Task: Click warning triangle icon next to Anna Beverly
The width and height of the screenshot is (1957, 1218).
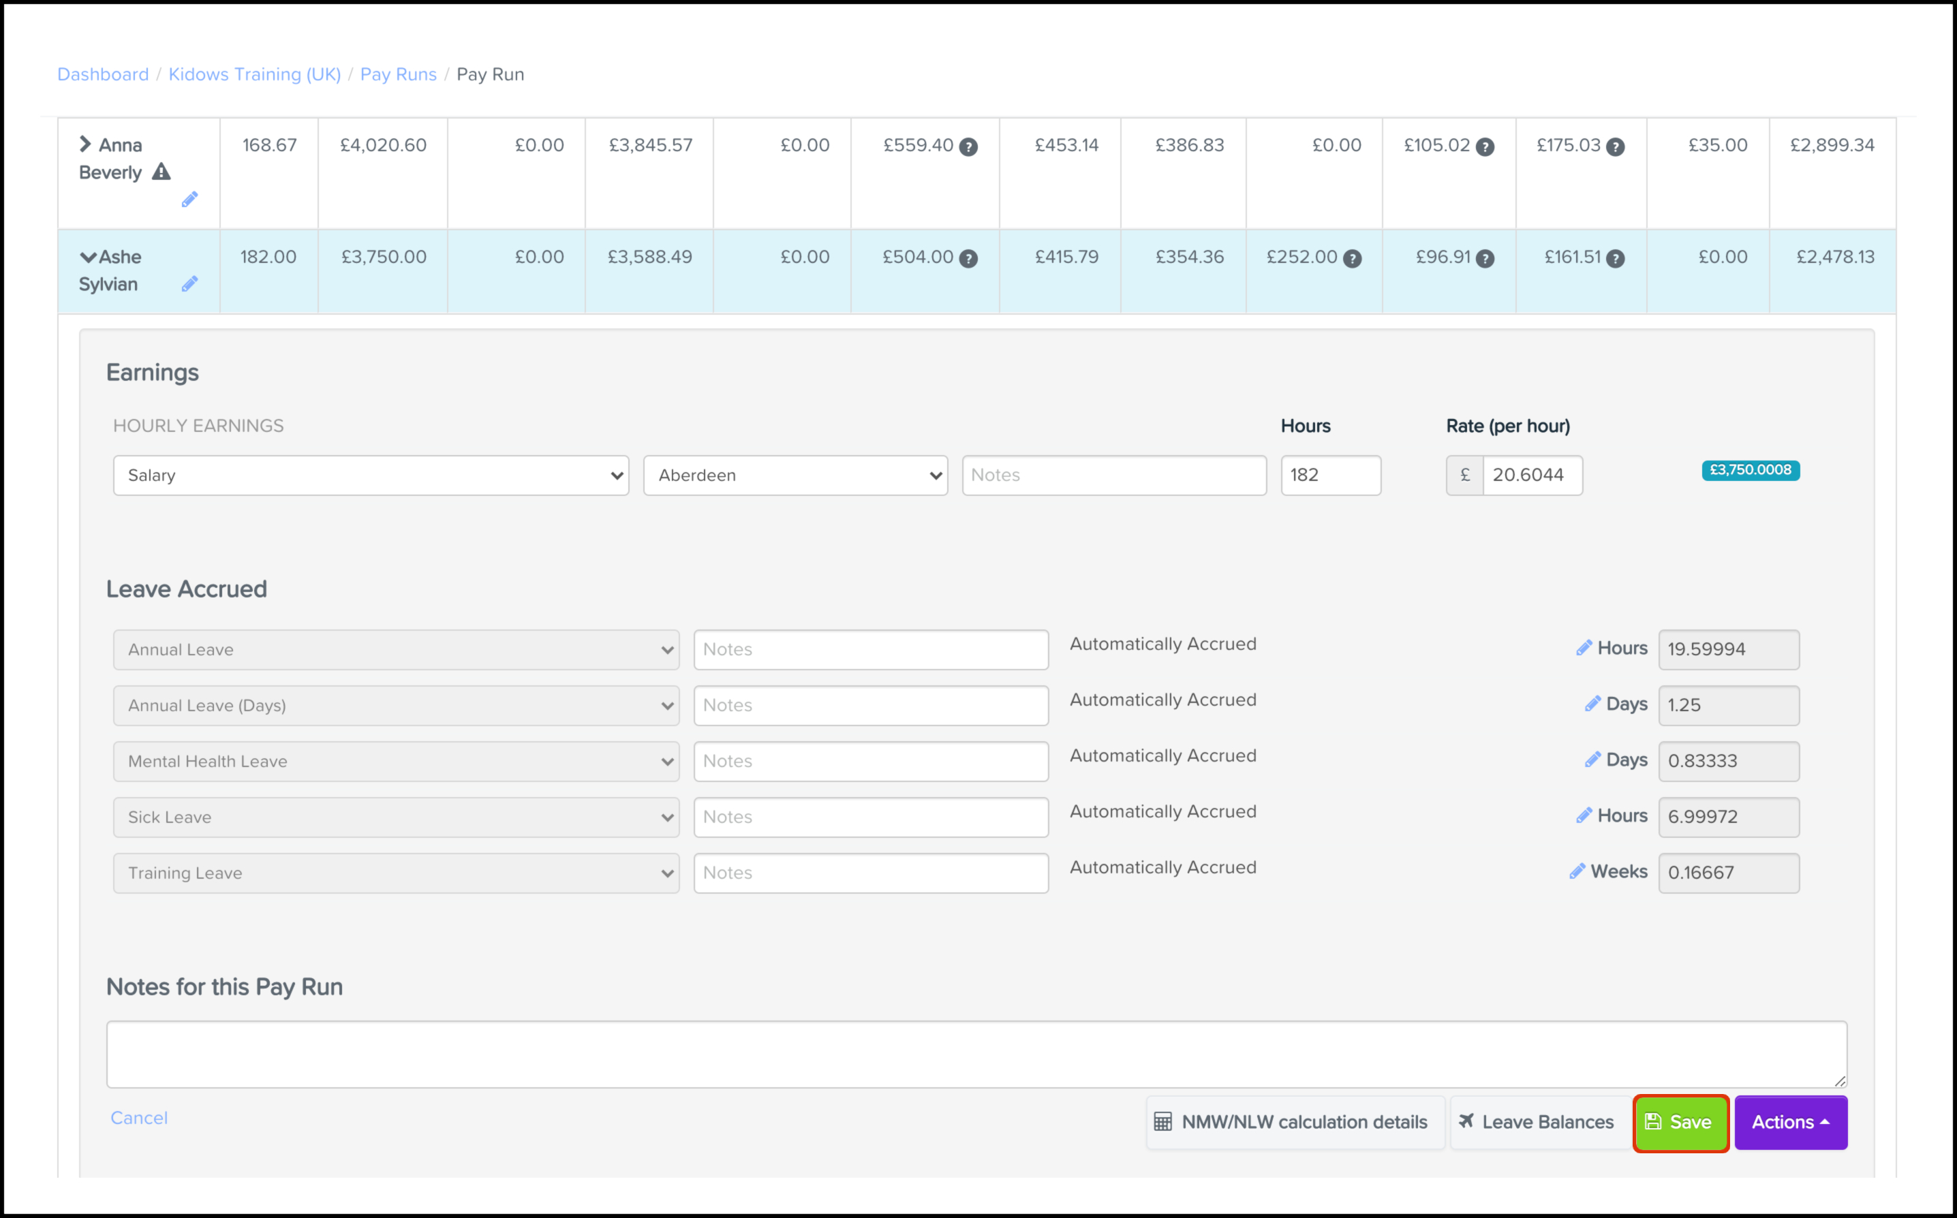Action: pos(161,172)
